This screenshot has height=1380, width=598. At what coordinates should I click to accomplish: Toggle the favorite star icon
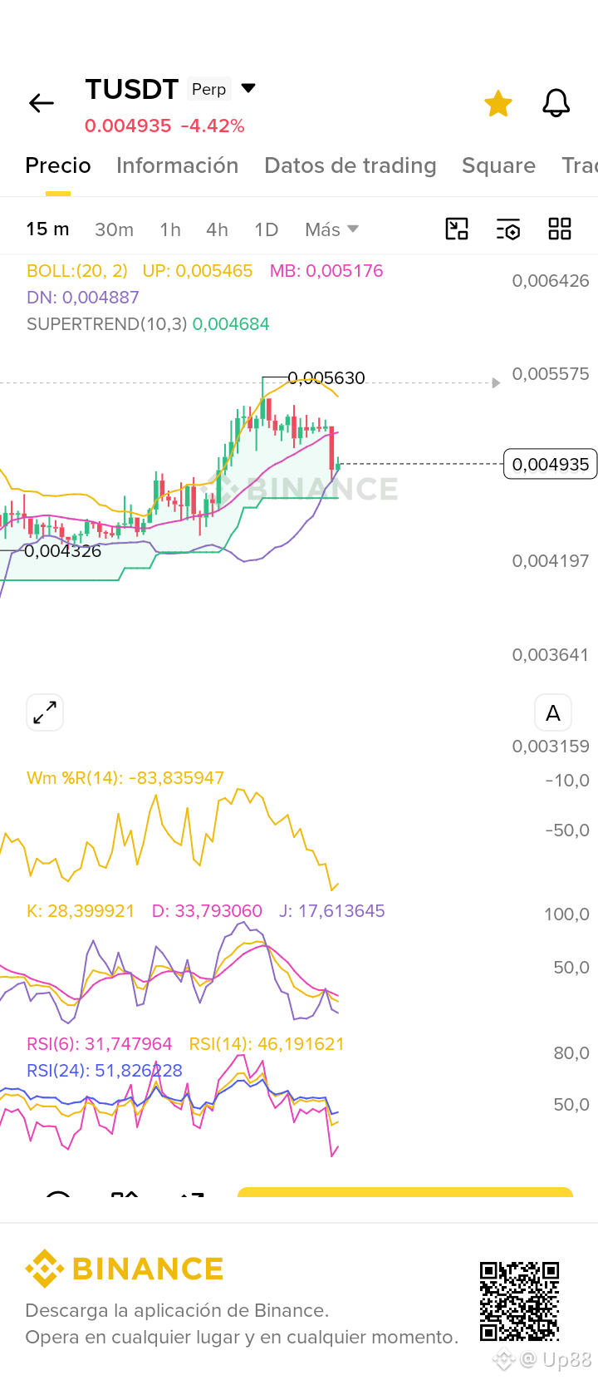(498, 104)
